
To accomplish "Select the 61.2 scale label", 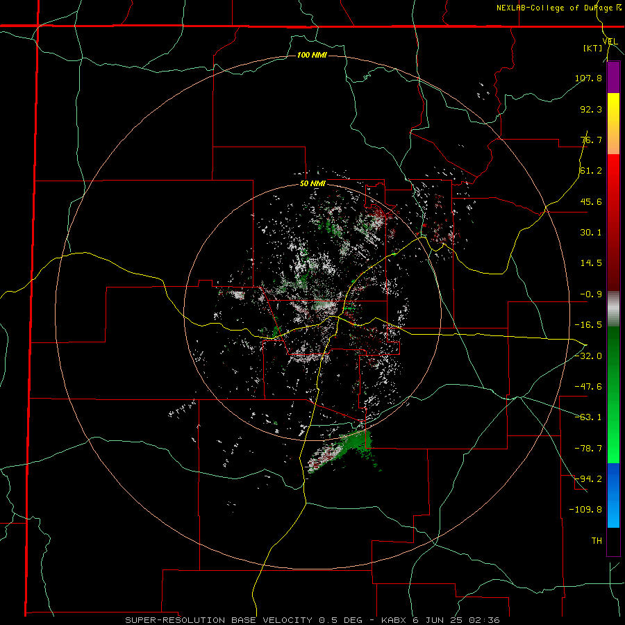I will coord(591,171).
